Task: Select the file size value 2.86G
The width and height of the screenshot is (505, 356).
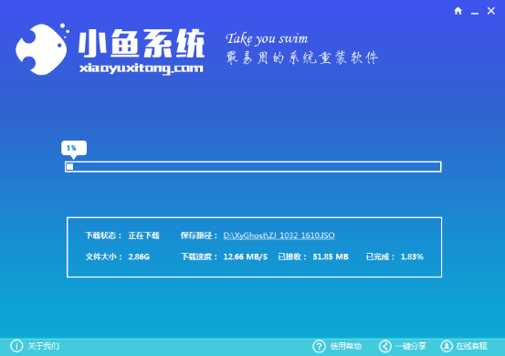Action: [x=139, y=257]
